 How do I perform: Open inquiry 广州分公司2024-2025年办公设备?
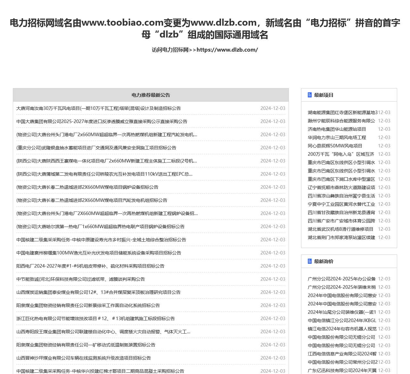(342, 279)
